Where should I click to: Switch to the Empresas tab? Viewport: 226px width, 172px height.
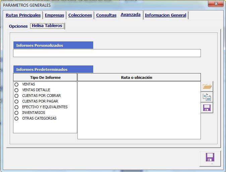pyautogui.click(x=54, y=15)
